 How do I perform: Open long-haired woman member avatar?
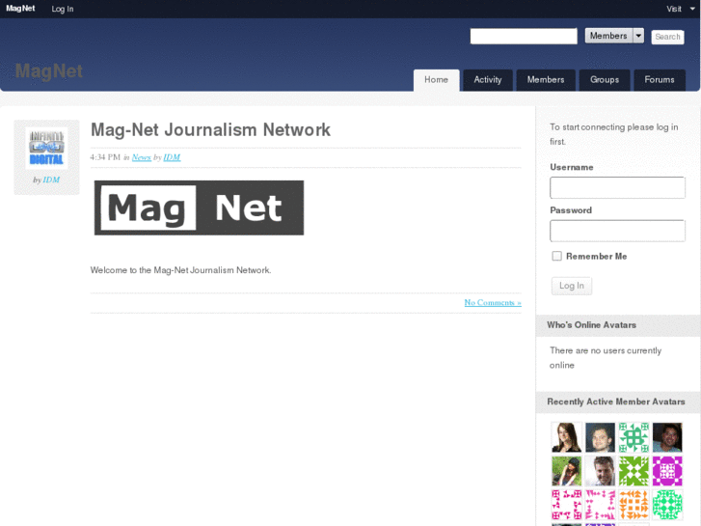(566, 437)
